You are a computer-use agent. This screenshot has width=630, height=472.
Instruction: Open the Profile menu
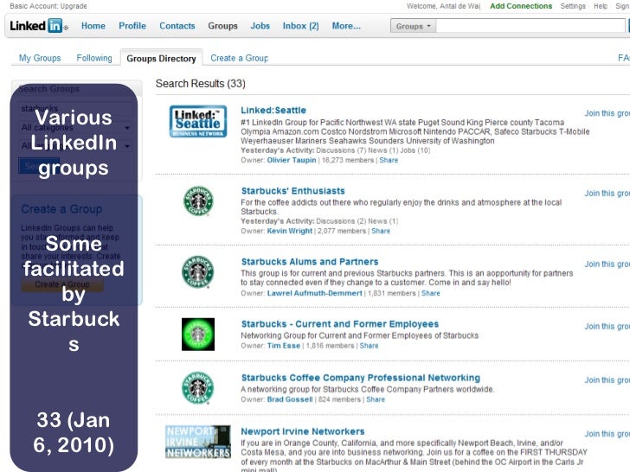(132, 26)
